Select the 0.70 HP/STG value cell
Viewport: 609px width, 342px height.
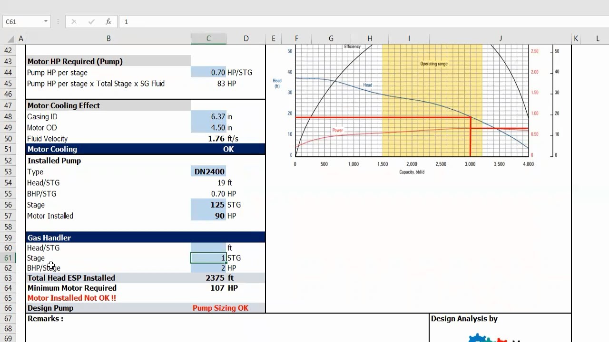208,73
